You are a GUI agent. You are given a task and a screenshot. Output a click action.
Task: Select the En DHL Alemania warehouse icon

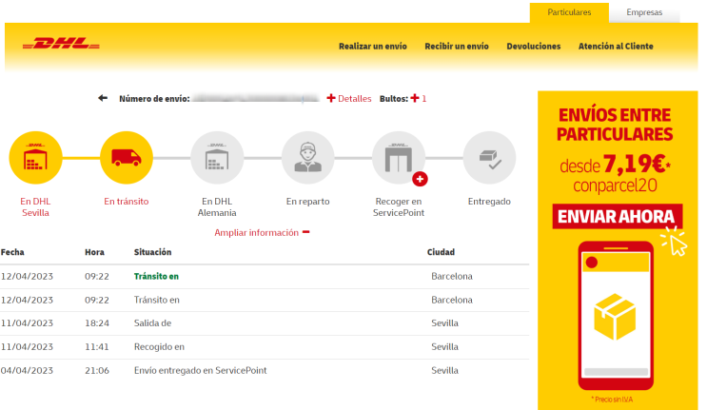tap(217, 158)
